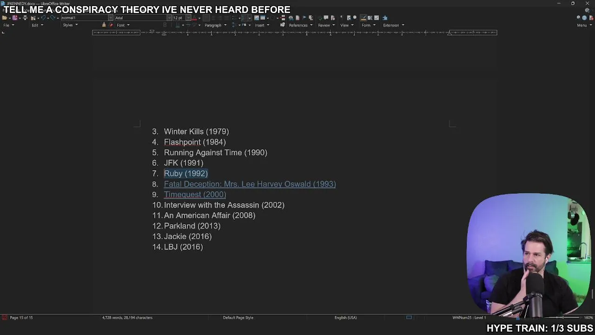595x335 pixels.
Task: Open the paragraph style dropdown arrow
Action: [110, 18]
